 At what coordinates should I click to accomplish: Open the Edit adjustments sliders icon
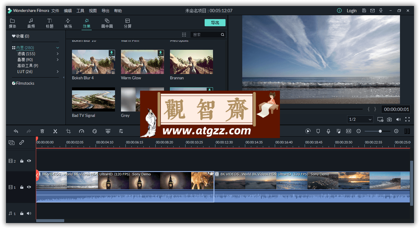coord(121,131)
